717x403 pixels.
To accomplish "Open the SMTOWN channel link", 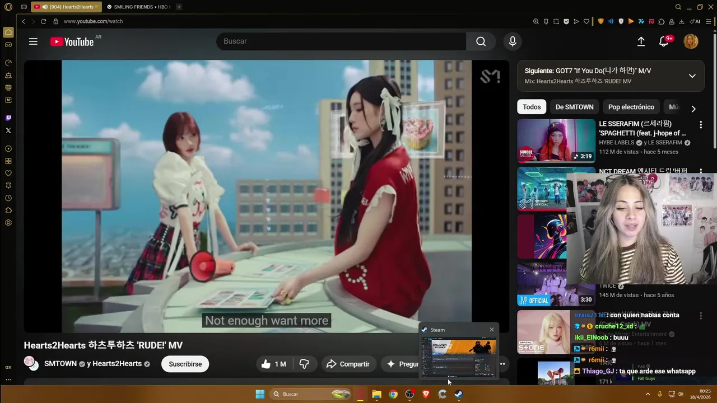I will tap(60, 364).
